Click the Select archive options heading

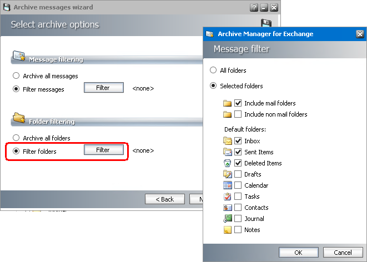(x=55, y=24)
